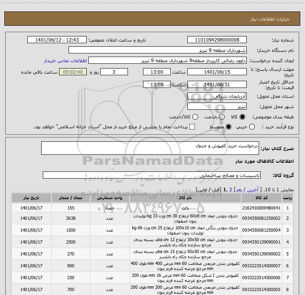
Task: Click the quantity cell 900
Action: click(x=71, y=266)
